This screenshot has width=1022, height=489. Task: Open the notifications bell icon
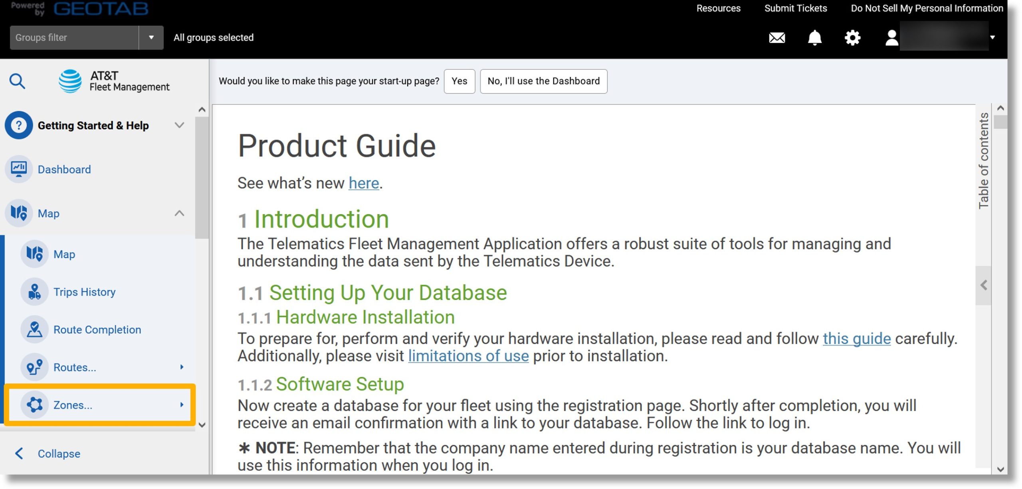coord(814,38)
